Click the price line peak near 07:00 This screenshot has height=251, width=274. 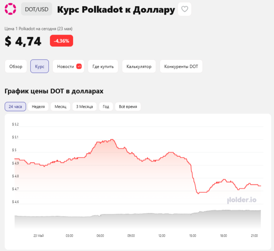(x=112, y=140)
